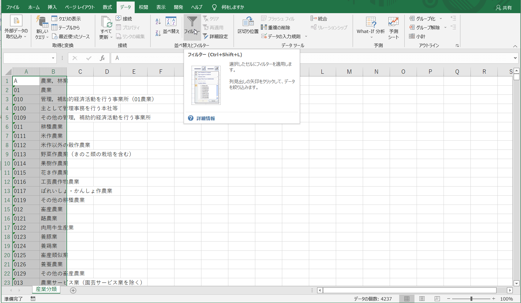Click Remove Duplicates (重複の削除)
The height and width of the screenshot is (303, 521).
275,28
